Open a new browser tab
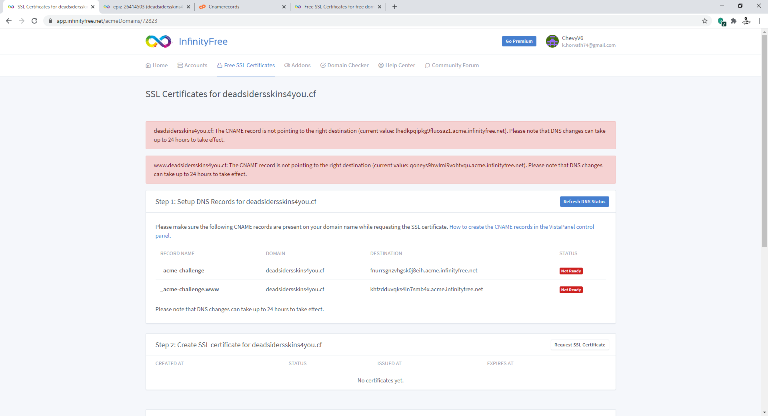 395,7
